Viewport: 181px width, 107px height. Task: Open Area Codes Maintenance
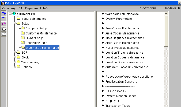tap(122, 29)
